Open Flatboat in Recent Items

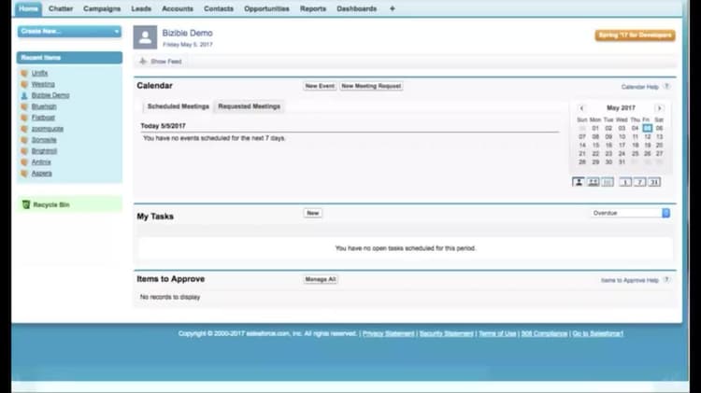click(43, 118)
